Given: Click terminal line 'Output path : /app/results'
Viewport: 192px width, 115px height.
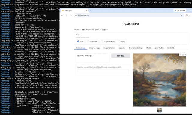Looking at the screenshot, I should (x=28, y=27).
